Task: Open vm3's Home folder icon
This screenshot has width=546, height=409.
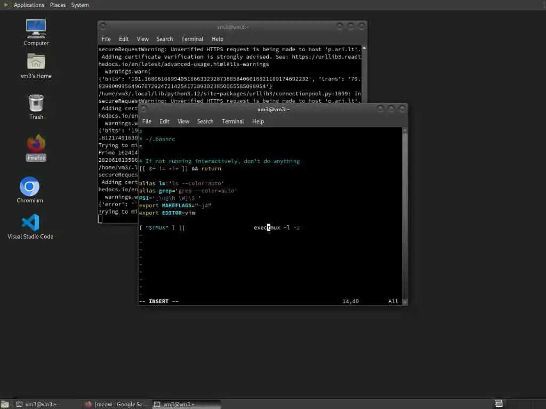Action: 36,66
